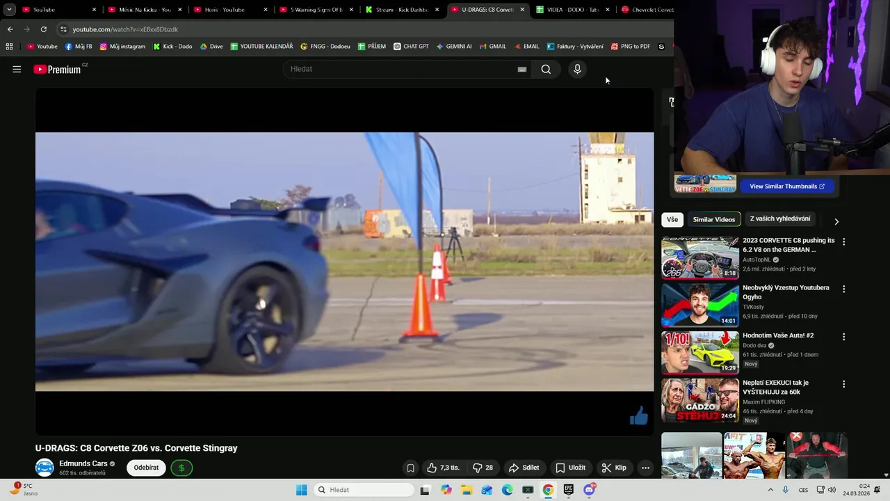Open Copilot from the taskbar
Viewport: 890px width, 501px height.
coord(446,490)
